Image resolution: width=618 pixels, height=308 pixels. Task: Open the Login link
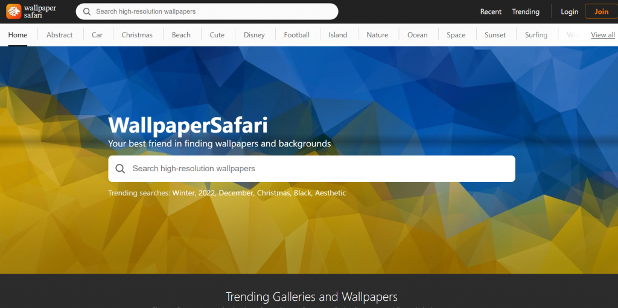tap(570, 12)
